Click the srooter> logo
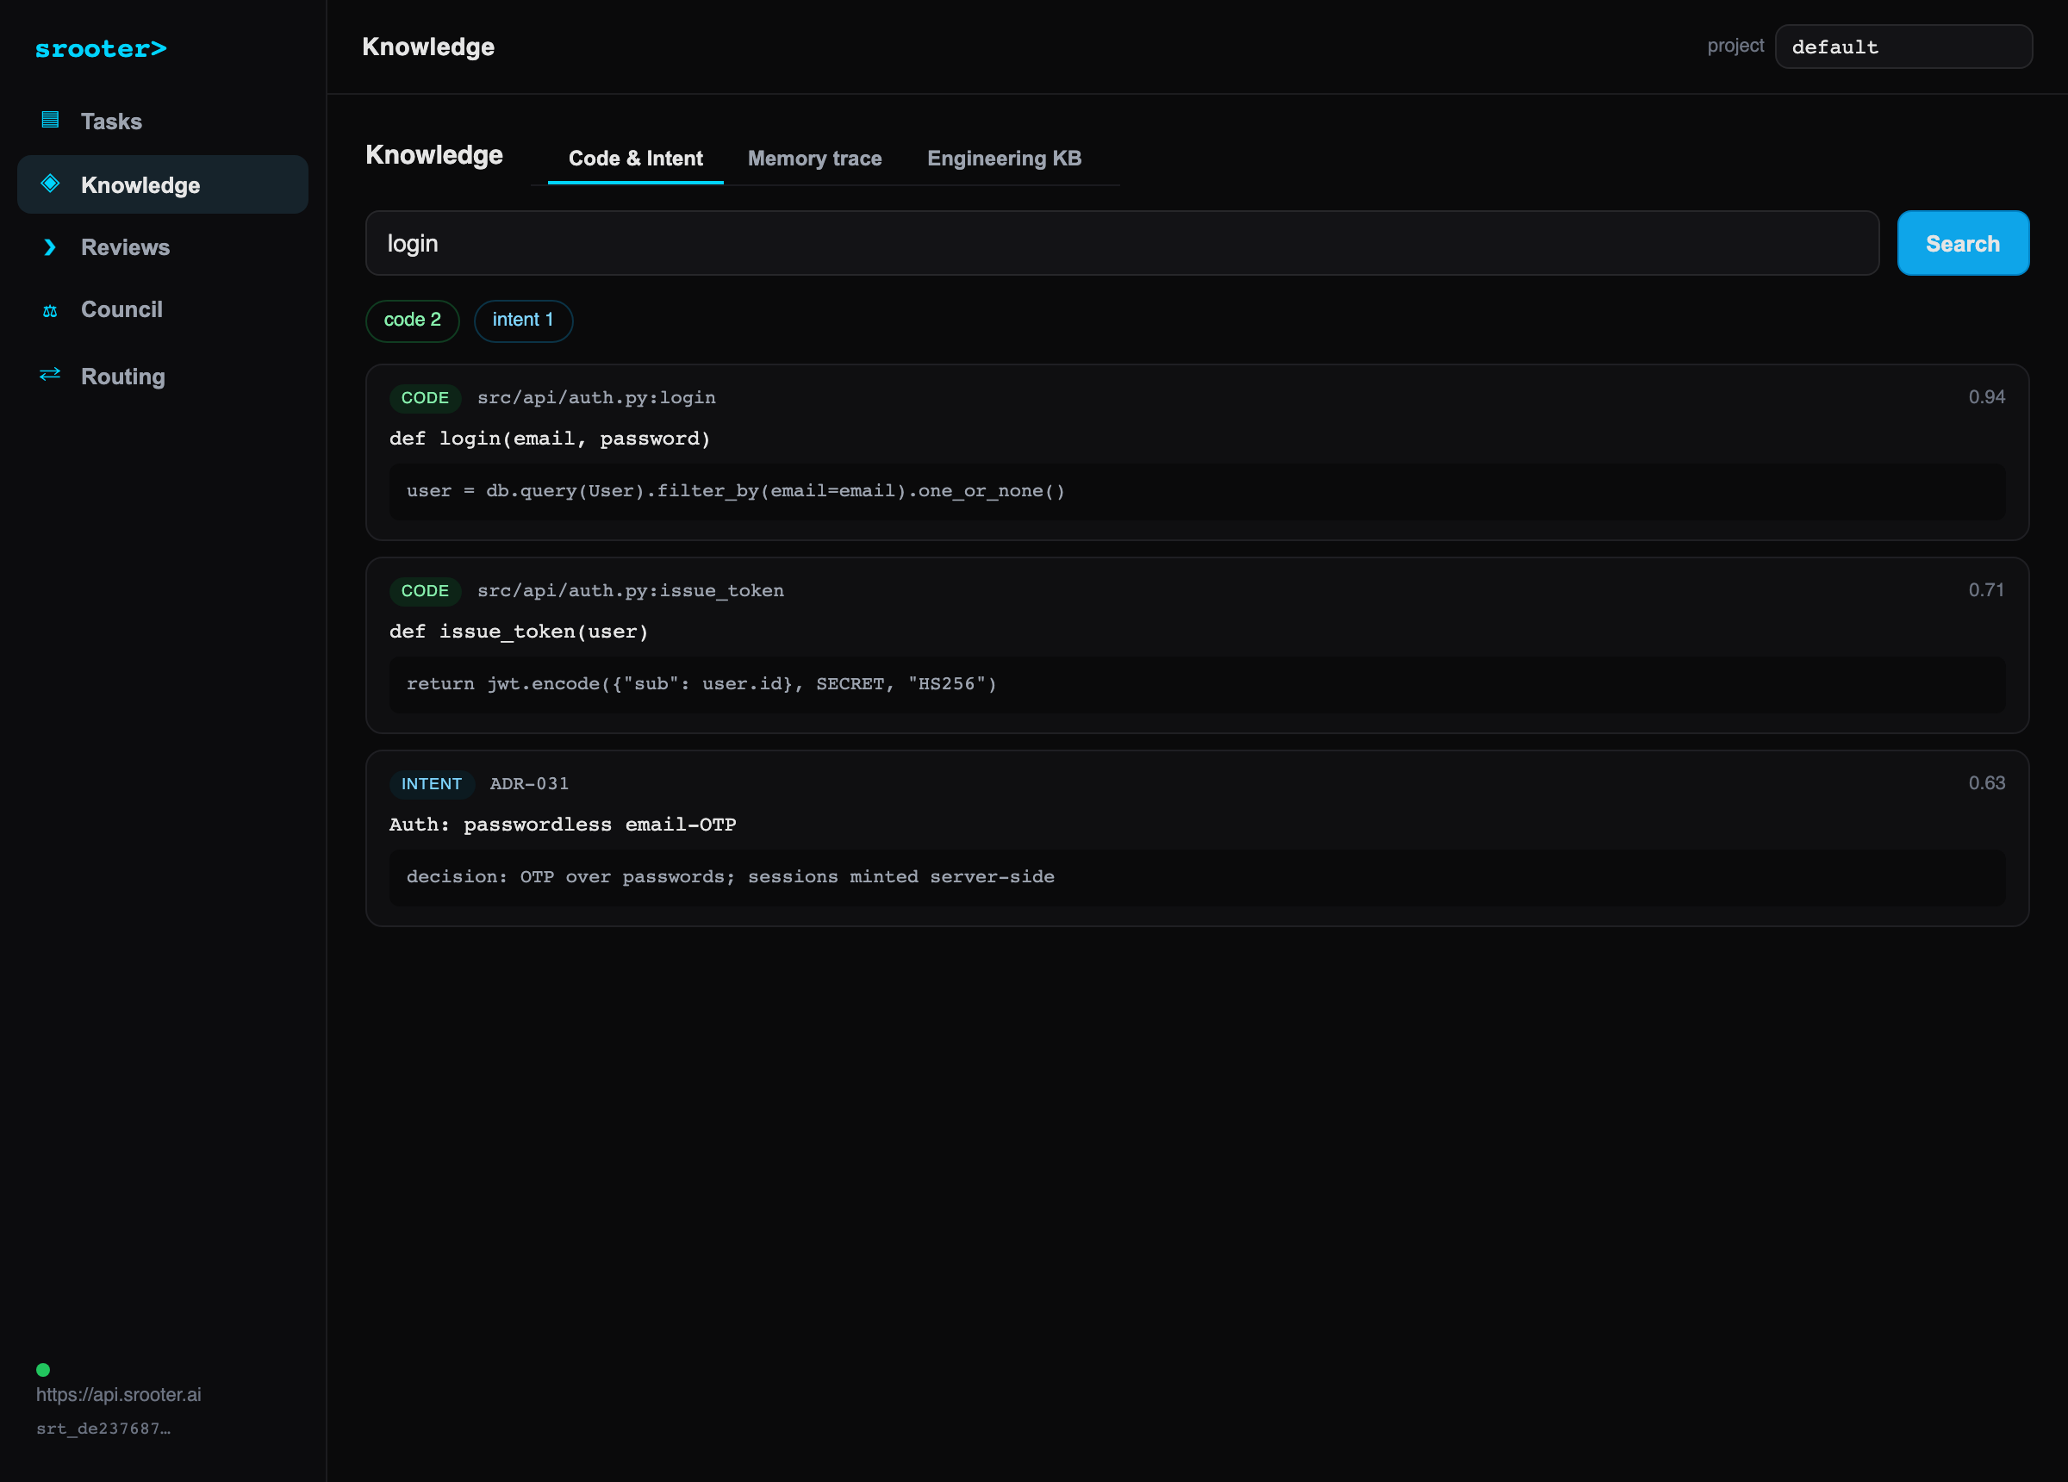 pos(100,48)
